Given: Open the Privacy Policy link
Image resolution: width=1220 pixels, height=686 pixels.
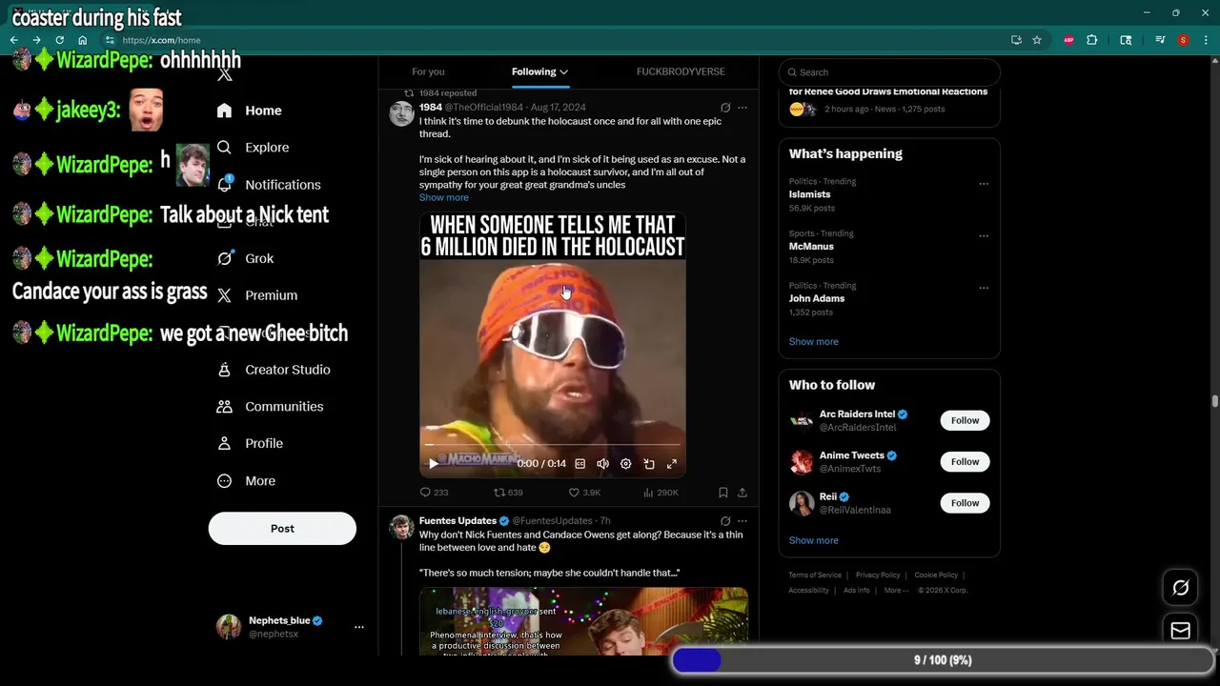Looking at the screenshot, I should pos(878,575).
